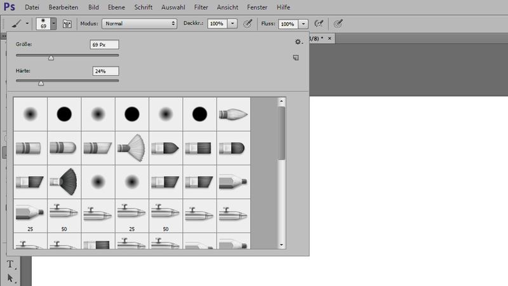
Task: Click the Größe size input field
Action: coord(105,44)
